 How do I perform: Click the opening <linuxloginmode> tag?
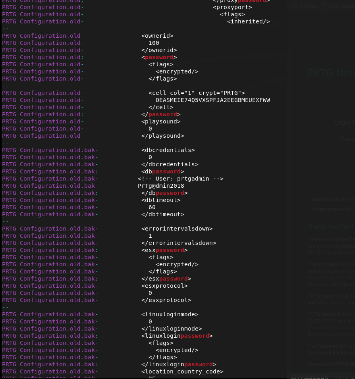[170, 314]
